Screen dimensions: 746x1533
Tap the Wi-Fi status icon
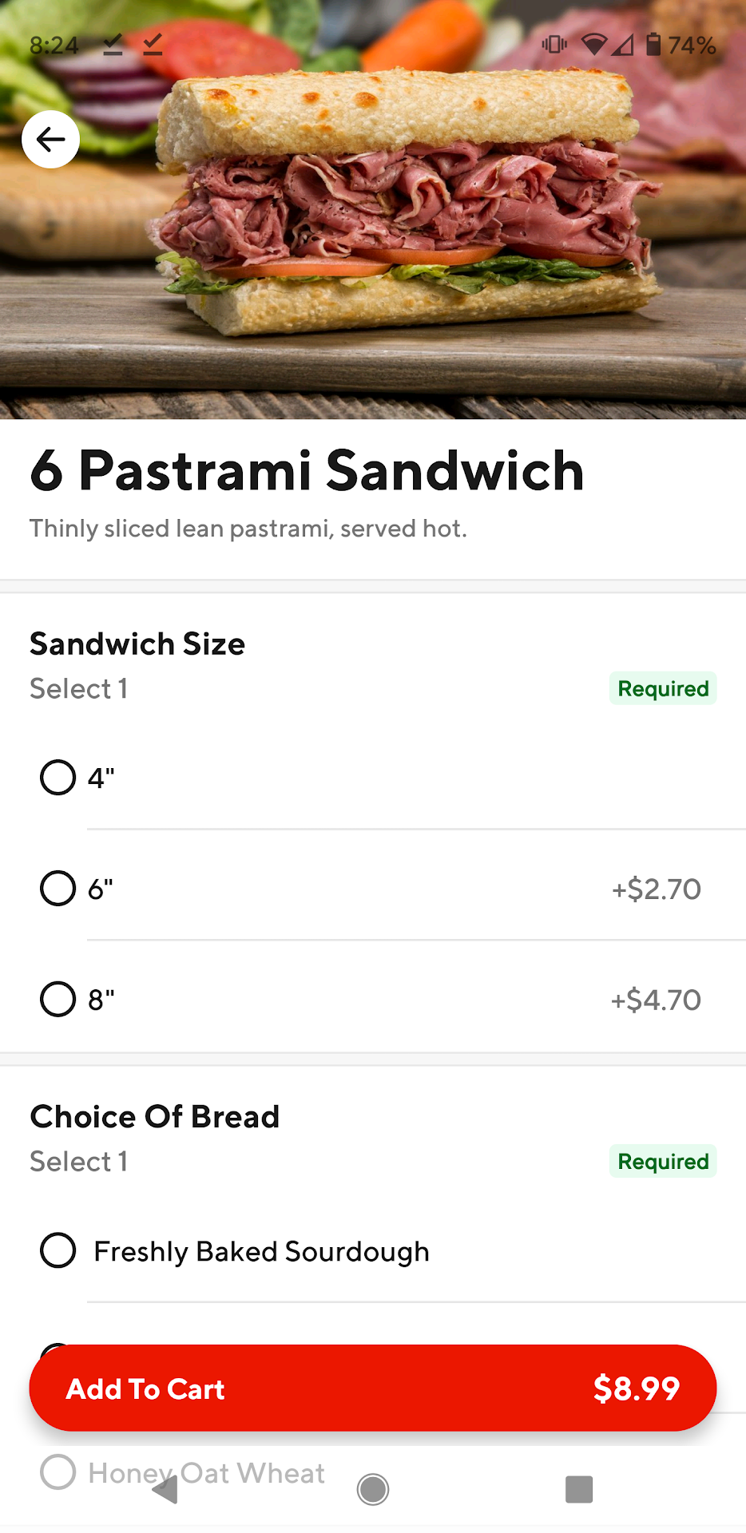pyautogui.click(x=593, y=45)
